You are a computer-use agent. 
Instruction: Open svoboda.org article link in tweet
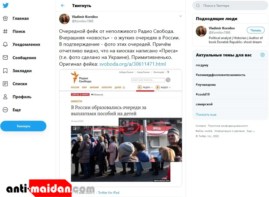[132, 64]
